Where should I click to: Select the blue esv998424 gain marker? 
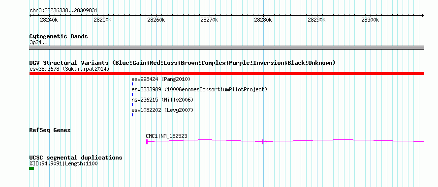(x=132, y=84)
